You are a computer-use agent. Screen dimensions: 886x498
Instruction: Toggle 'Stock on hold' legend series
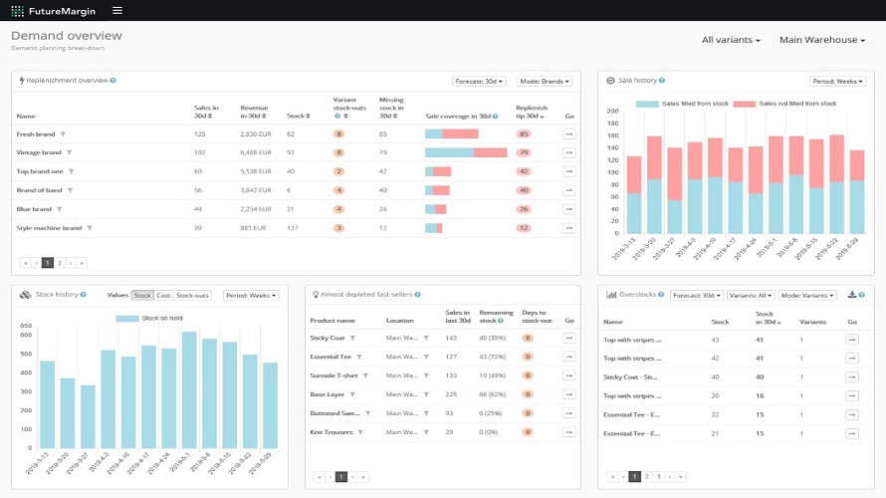coord(149,319)
